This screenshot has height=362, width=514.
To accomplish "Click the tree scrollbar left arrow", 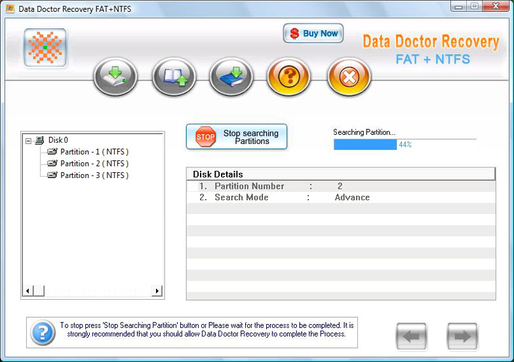I will coord(28,291).
